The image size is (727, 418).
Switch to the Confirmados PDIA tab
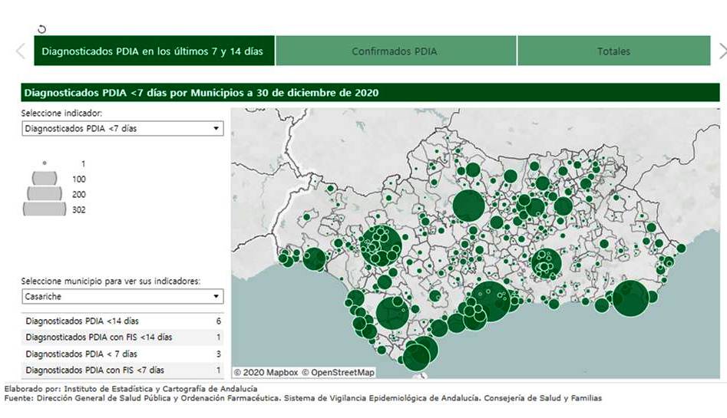point(395,51)
